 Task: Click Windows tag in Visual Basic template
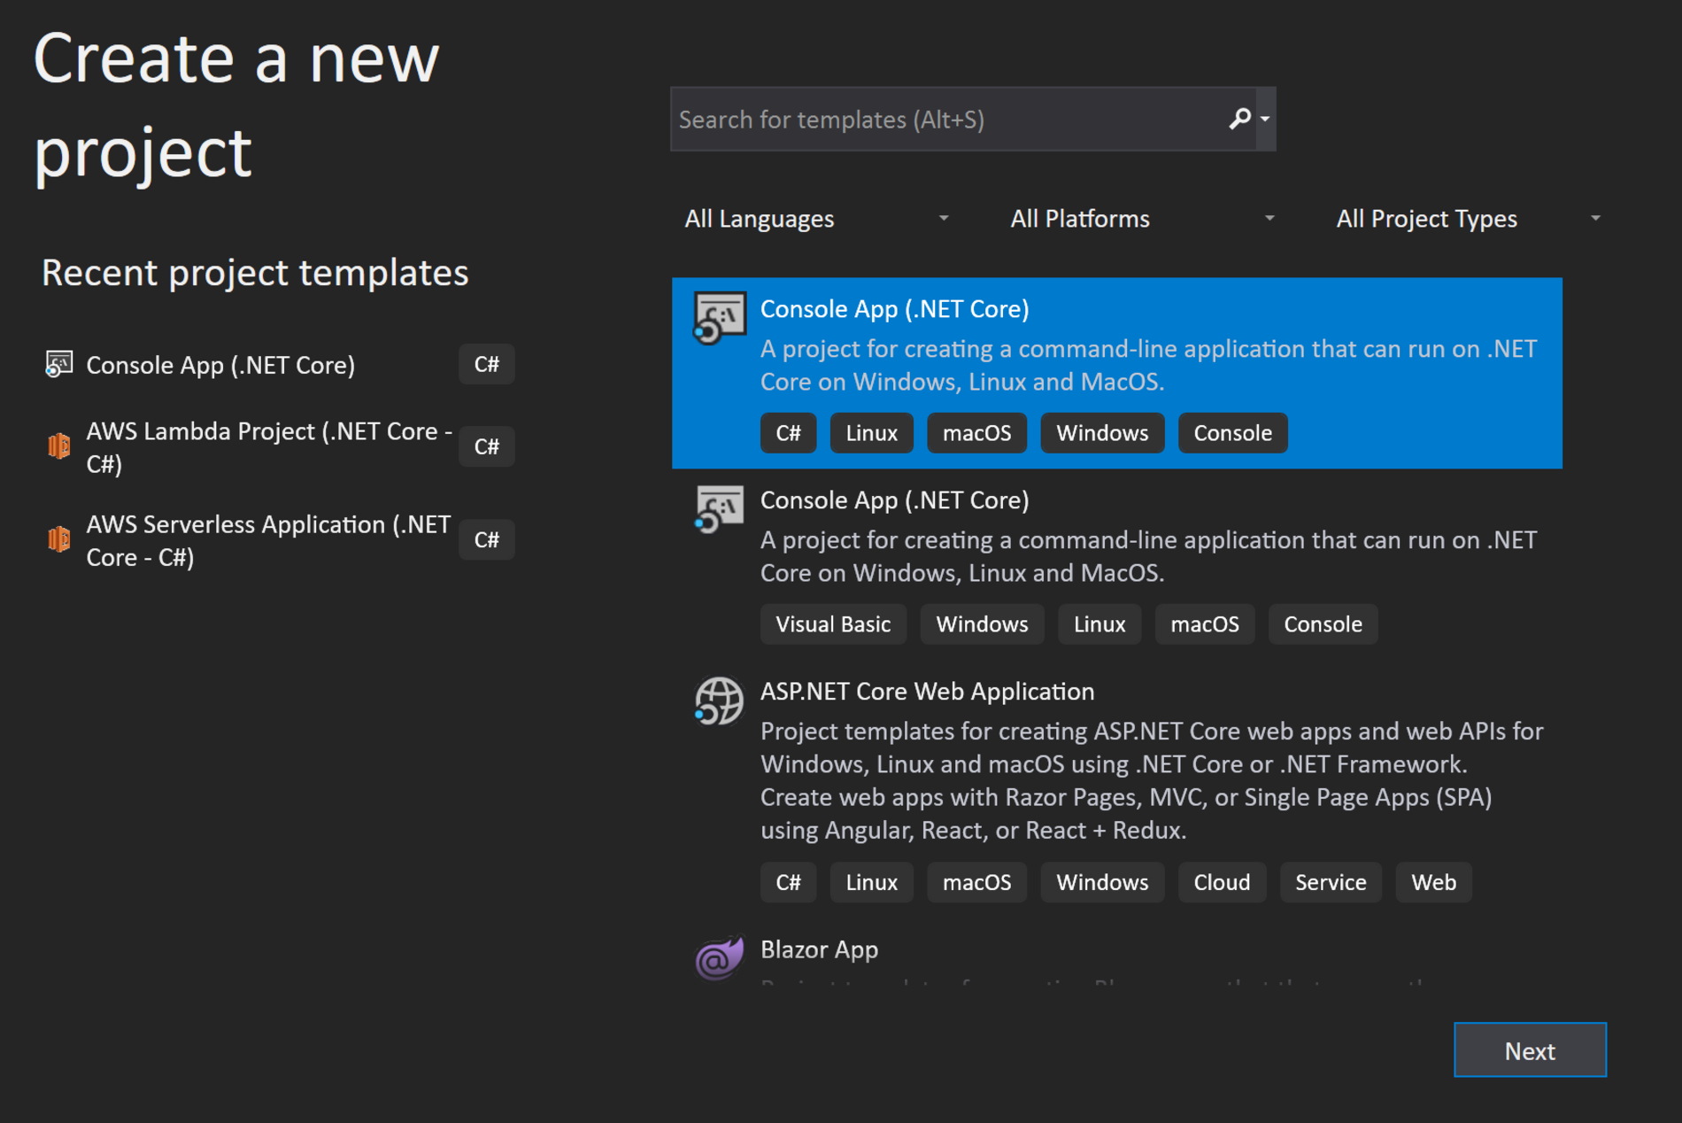(982, 624)
